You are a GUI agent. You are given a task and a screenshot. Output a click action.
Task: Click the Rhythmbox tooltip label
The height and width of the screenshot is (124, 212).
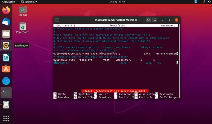(x=21, y=46)
